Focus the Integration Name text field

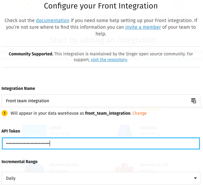coord(101,101)
